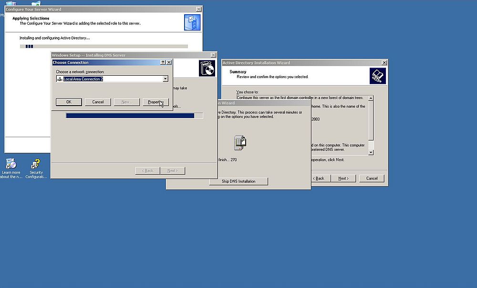Click the server configuring animation icon
The width and height of the screenshot is (477, 288).
[x=240, y=142]
